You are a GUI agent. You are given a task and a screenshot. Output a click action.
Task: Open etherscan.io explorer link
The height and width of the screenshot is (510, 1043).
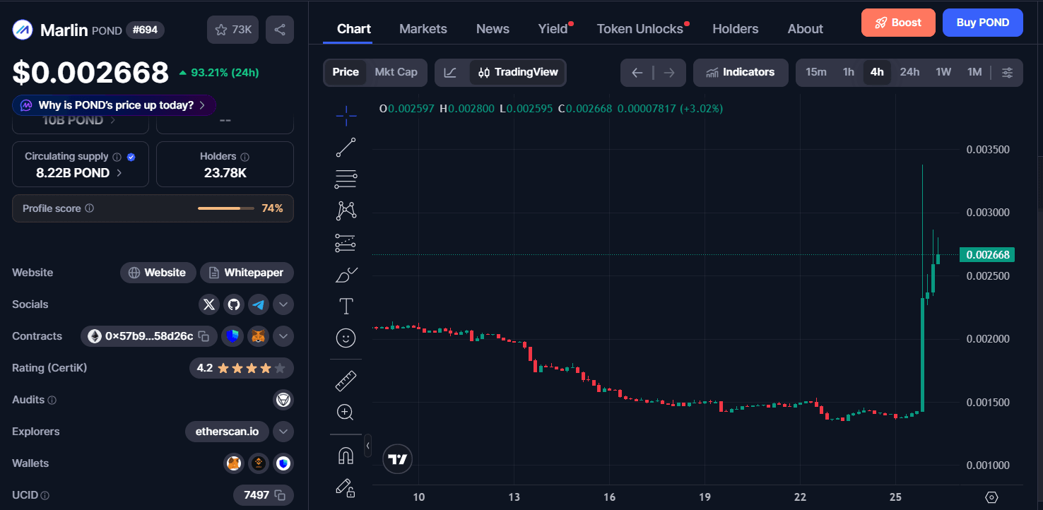(x=227, y=432)
